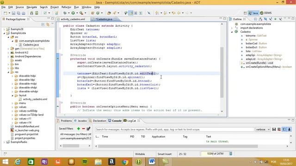Viewport: 296px width, 166px height.
Task: Click the Save LogCat log icon
Action: point(274,129)
